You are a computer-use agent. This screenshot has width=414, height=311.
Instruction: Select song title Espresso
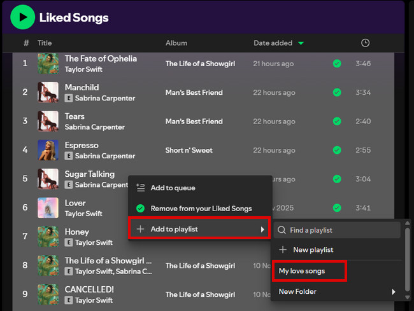(82, 145)
